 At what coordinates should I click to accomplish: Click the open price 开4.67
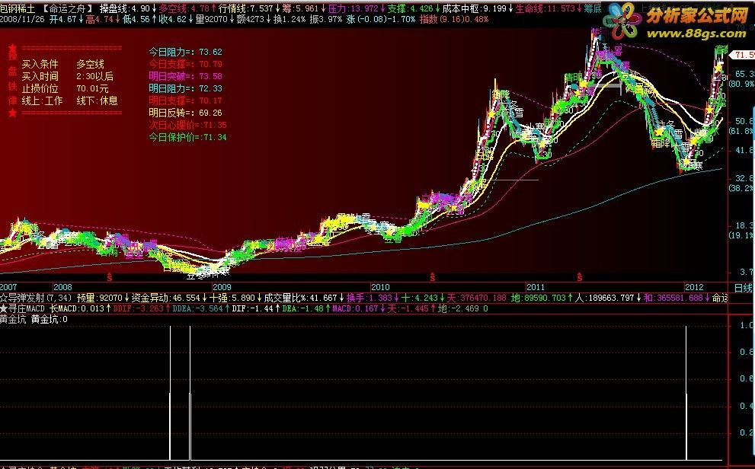click(x=66, y=19)
